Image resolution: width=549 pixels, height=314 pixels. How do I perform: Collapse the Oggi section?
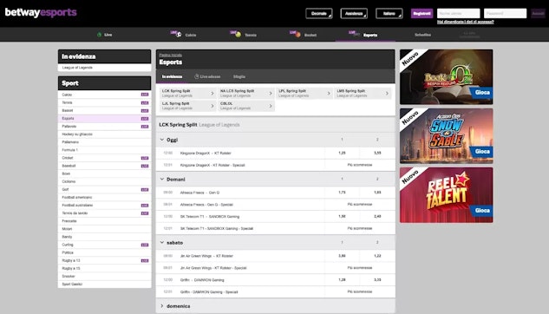[162, 140]
